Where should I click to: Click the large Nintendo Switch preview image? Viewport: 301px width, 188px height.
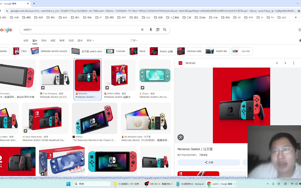(x=241, y=105)
